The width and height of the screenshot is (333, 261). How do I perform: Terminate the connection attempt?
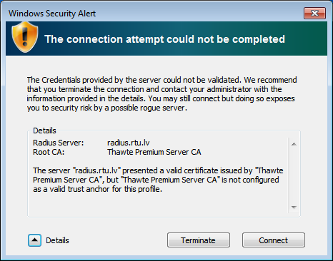[199, 240]
